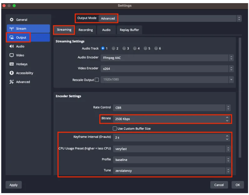Increase the Bitrate with up arrow

tap(227, 117)
